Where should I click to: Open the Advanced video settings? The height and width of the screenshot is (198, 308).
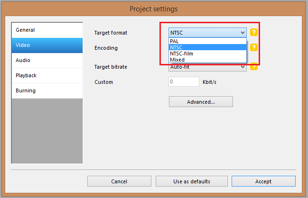[201, 102]
